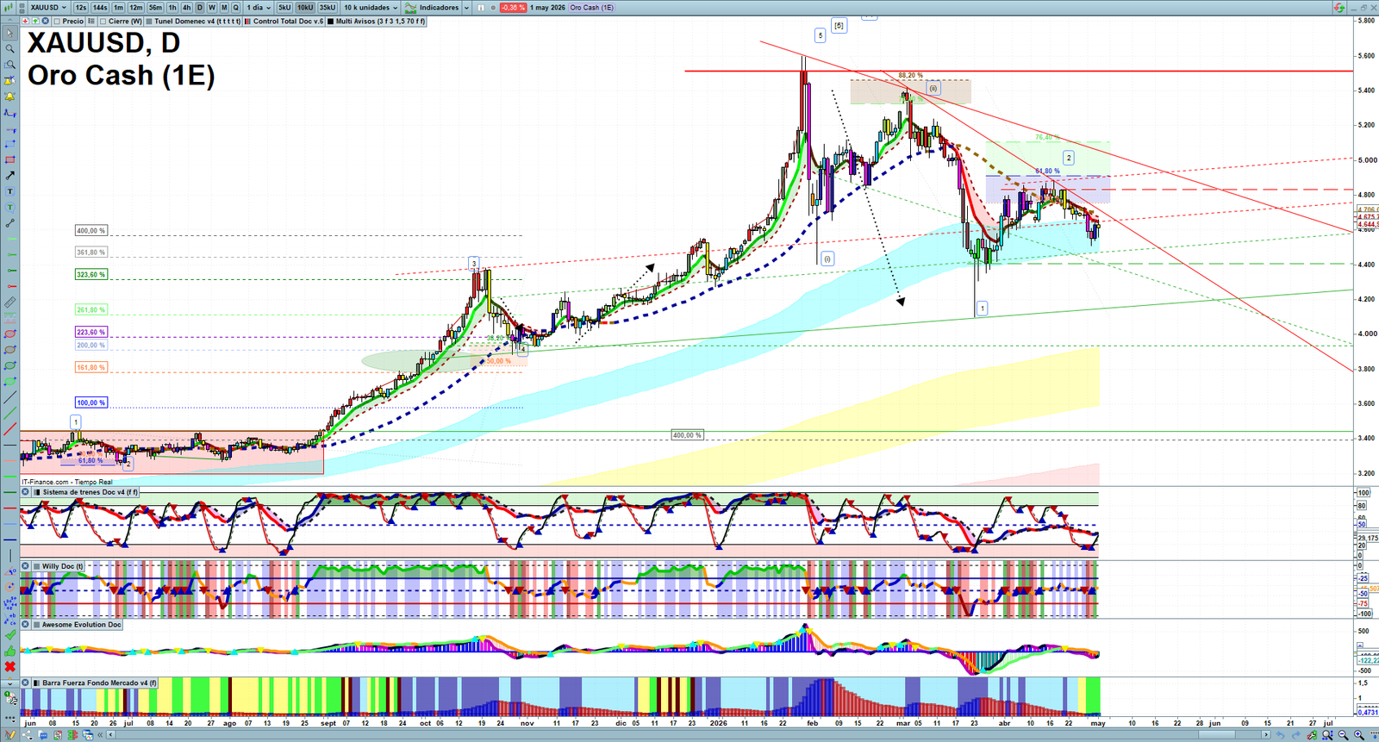Select the alert bell with cursor tool
1379x742 pixels.
point(10,79)
